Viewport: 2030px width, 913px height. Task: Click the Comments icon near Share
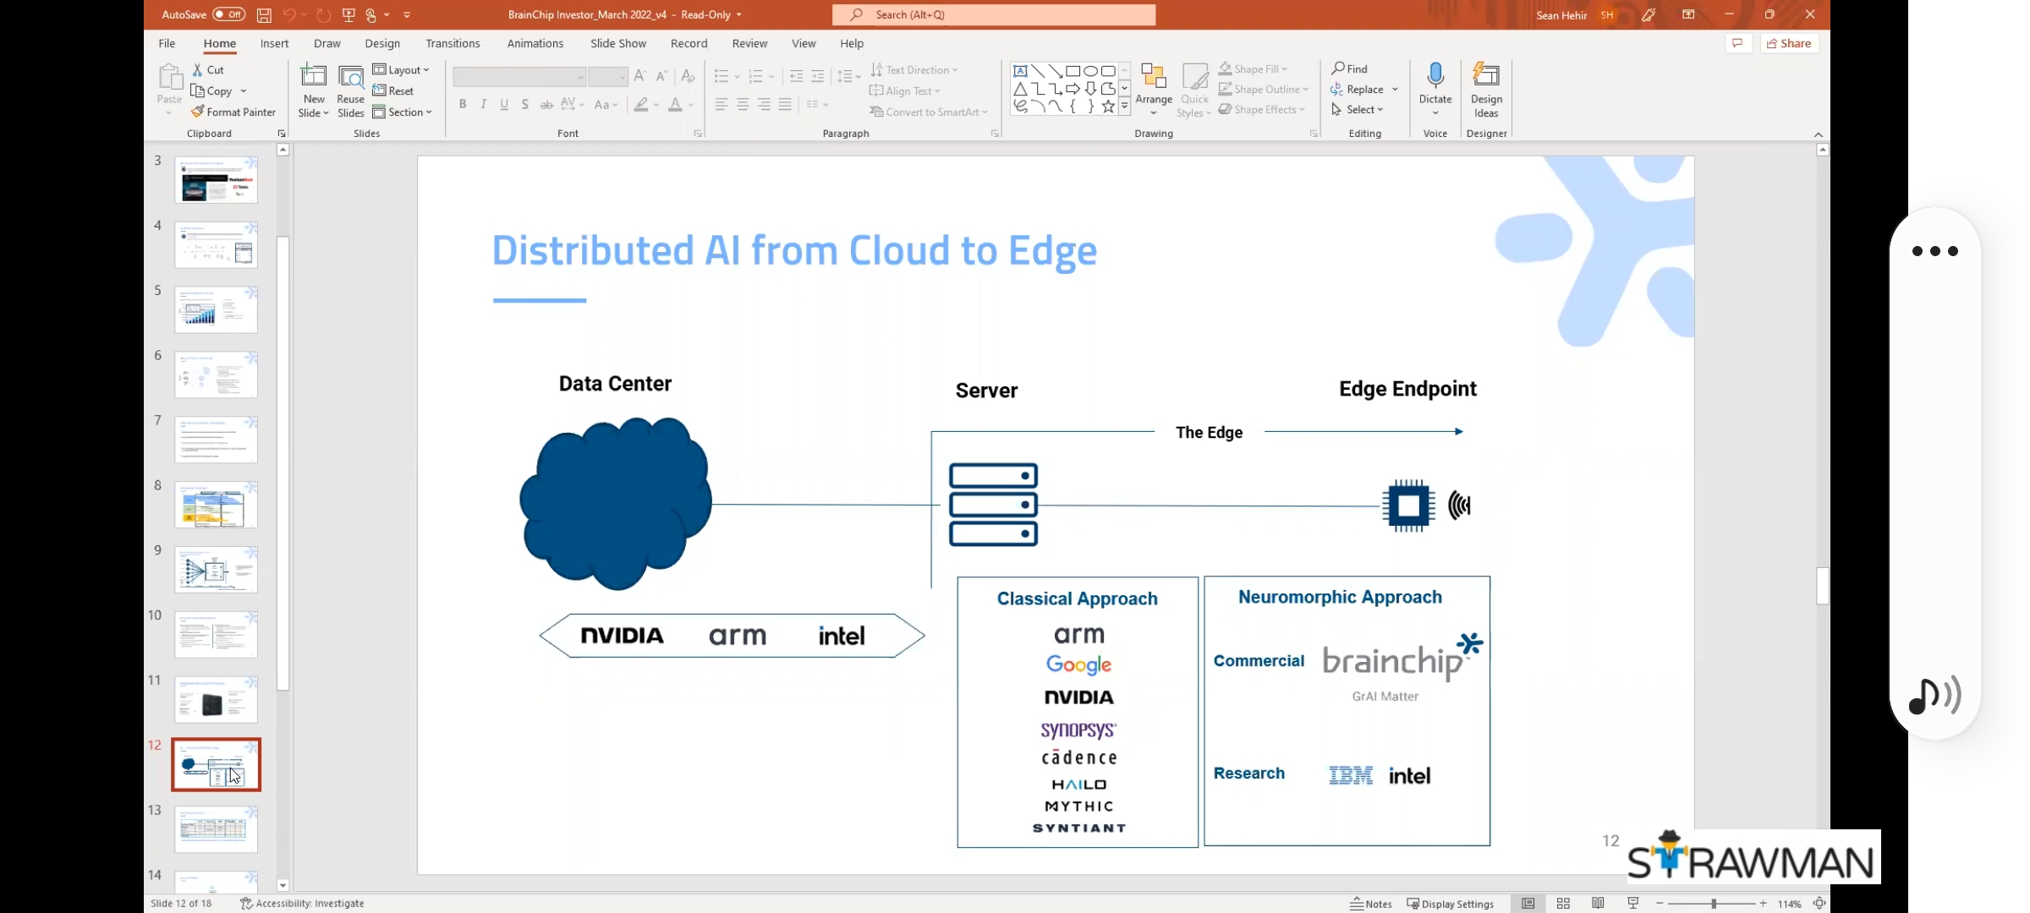1737,43
